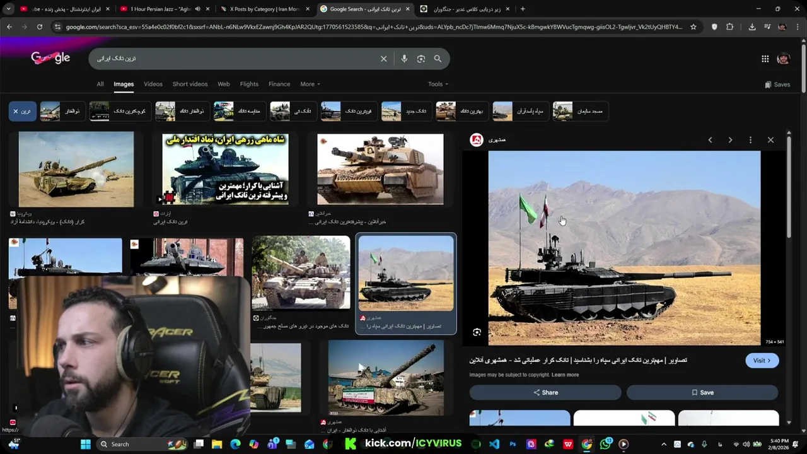Go to the Google homepage logo
This screenshot has width=807, height=454.
click(x=50, y=58)
